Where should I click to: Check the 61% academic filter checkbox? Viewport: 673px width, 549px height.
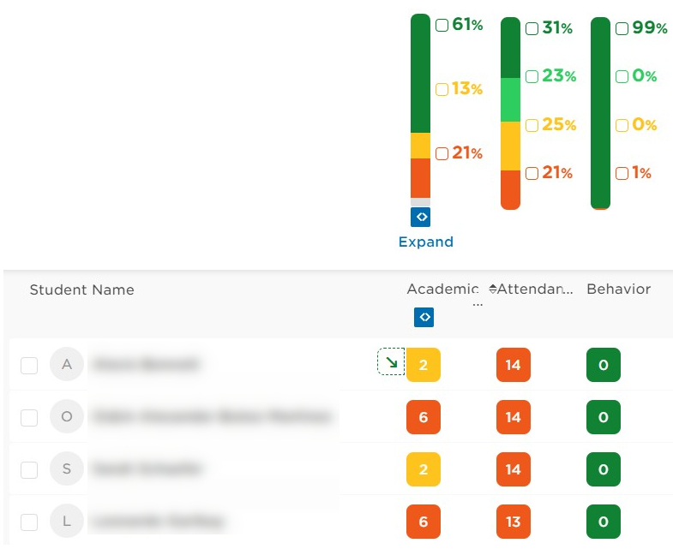pos(442,25)
